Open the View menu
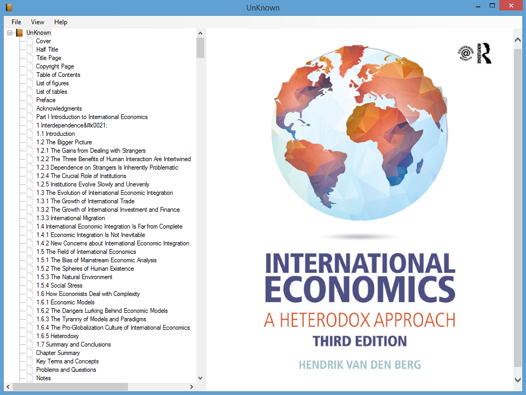Screen dimensions: 526x395 [37, 22]
